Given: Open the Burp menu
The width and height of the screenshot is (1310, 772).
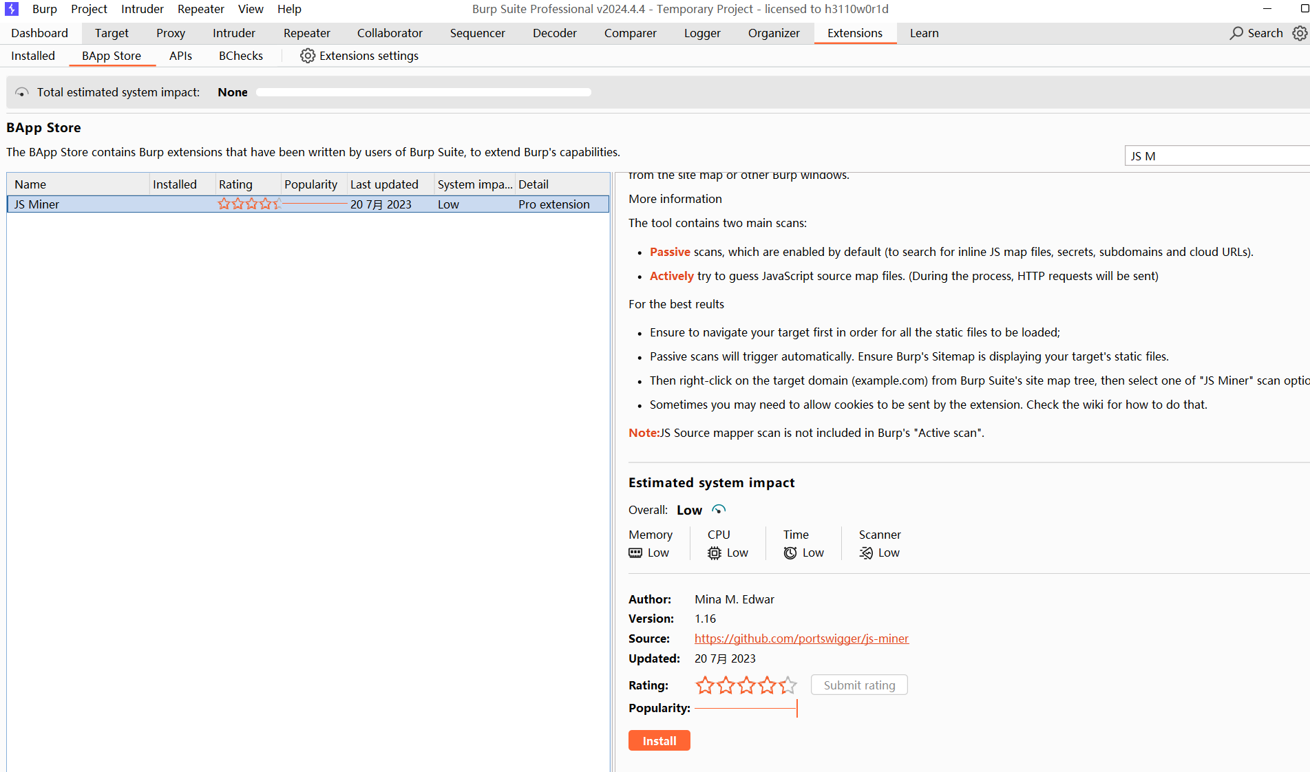Looking at the screenshot, I should pos(45,9).
